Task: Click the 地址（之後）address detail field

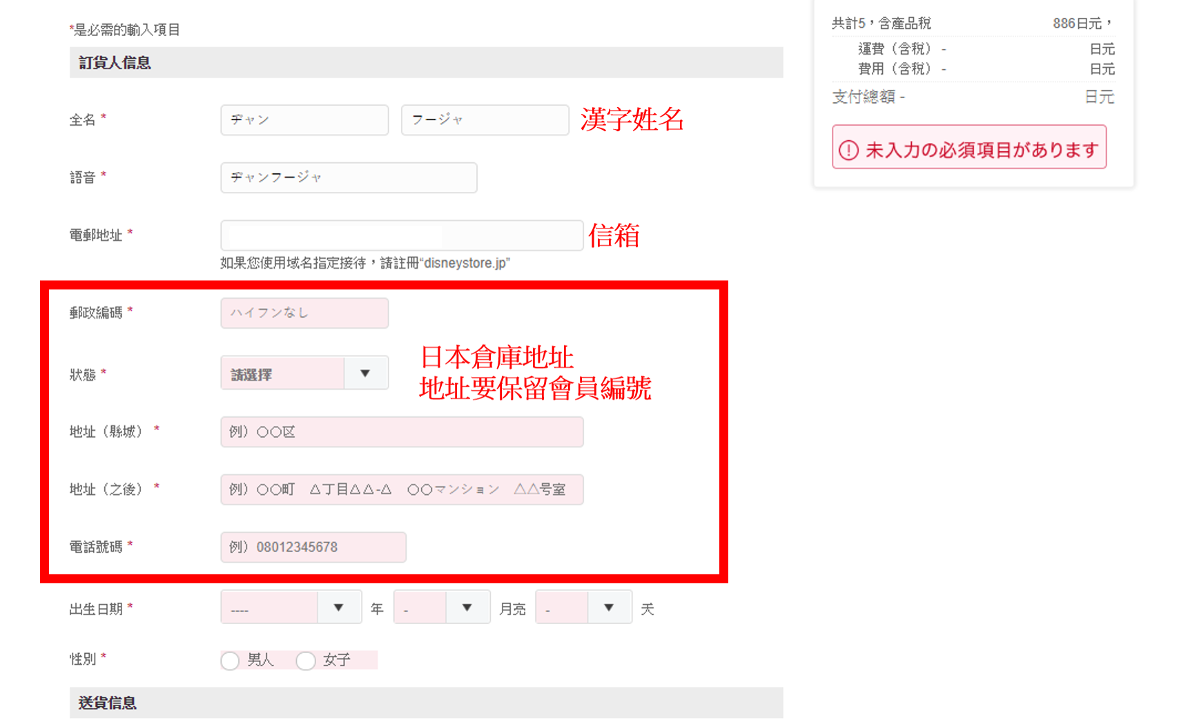Action: coord(402,489)
